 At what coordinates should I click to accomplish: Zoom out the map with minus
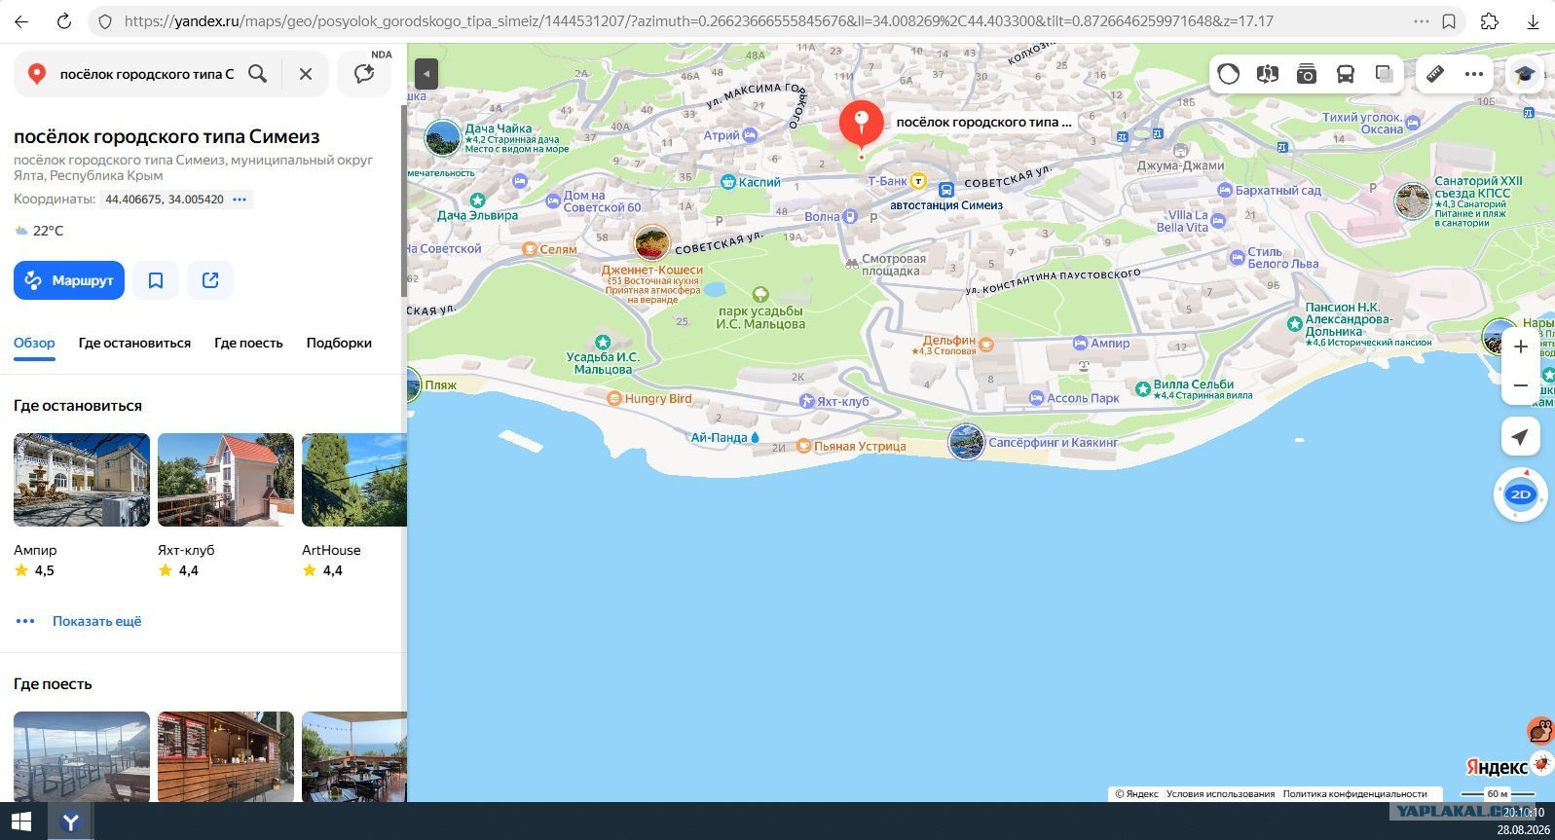pos(1521,385)
